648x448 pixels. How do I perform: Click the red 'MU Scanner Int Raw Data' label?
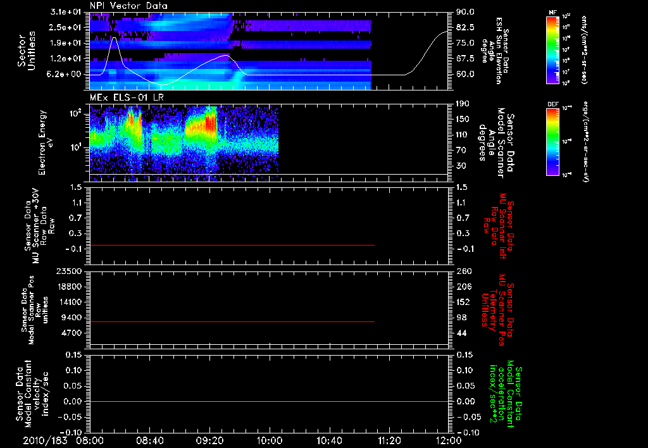(x=497, y=226)
